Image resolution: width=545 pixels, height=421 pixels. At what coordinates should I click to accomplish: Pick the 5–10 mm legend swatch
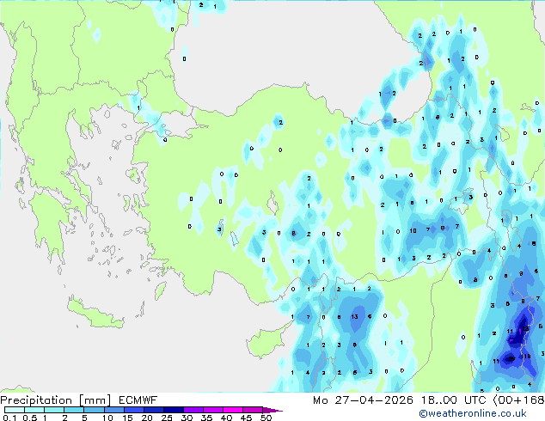pyautogui.click(x=94, y=410)
